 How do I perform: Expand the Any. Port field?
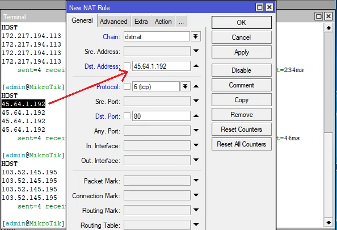pyautogui.click(x=196, y=130)
